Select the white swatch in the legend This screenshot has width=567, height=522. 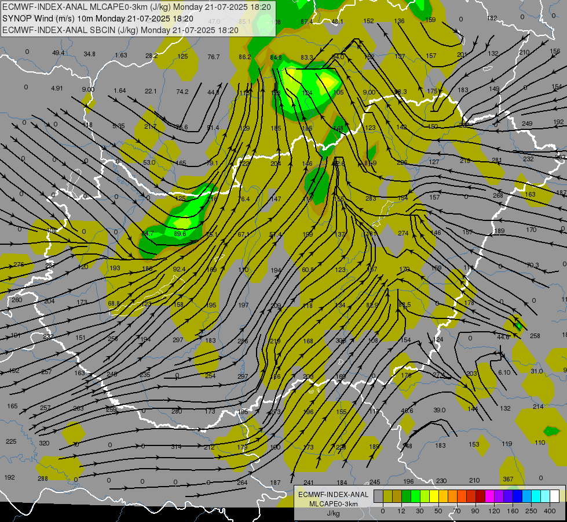coord(554,496)
